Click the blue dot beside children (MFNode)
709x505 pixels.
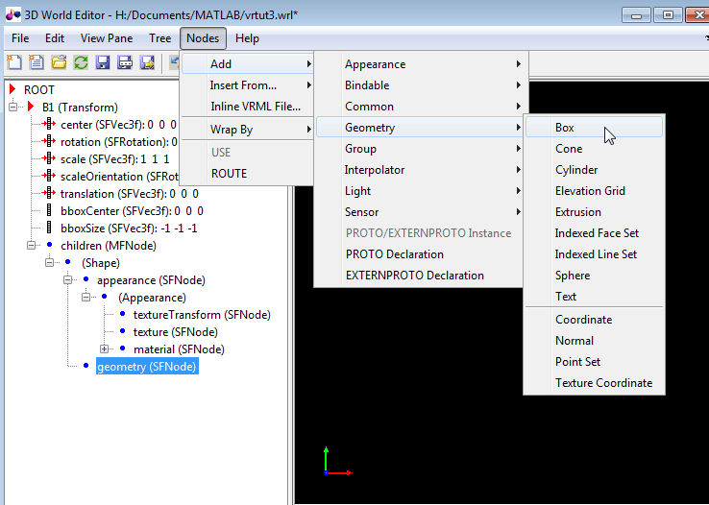(x=49, y=245)
